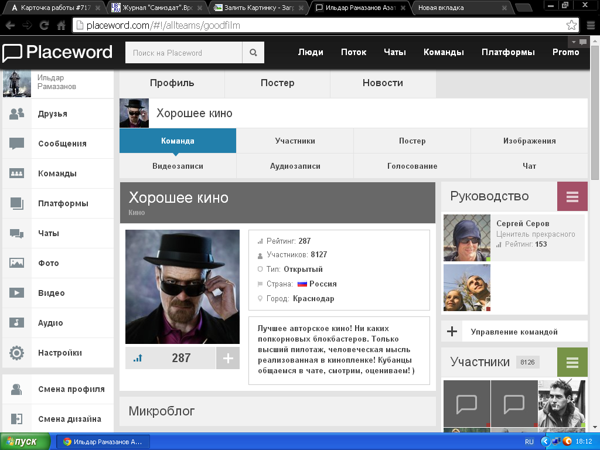Open the Руководство red menu icon
The width and height of the screenshot is (600, 450).
point(572,196)
